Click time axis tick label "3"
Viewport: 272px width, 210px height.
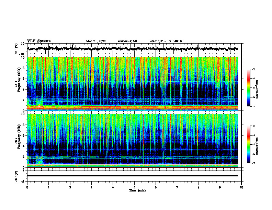[x=91, y=187]
